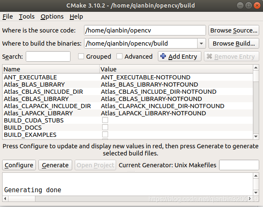Close the CMake window

click(x=257, y=5)
